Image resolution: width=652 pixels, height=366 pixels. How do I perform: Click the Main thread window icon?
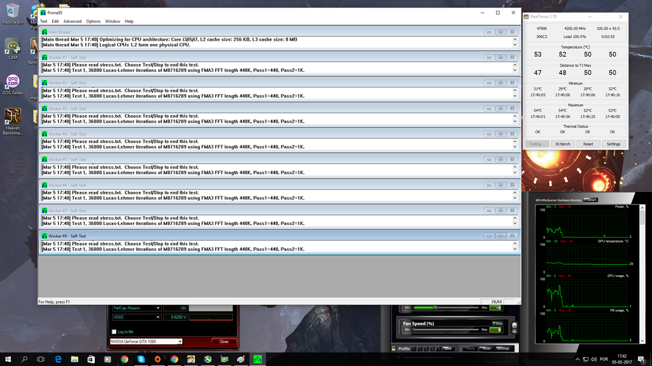pyautogui.click(x=45, y=32)
